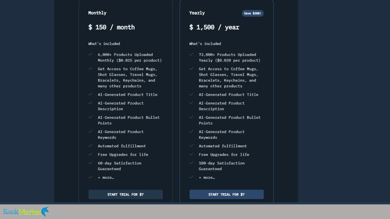Screen dimensions: 390x219
Task: Click the Save $300! badge
Action: coord(253,13)
